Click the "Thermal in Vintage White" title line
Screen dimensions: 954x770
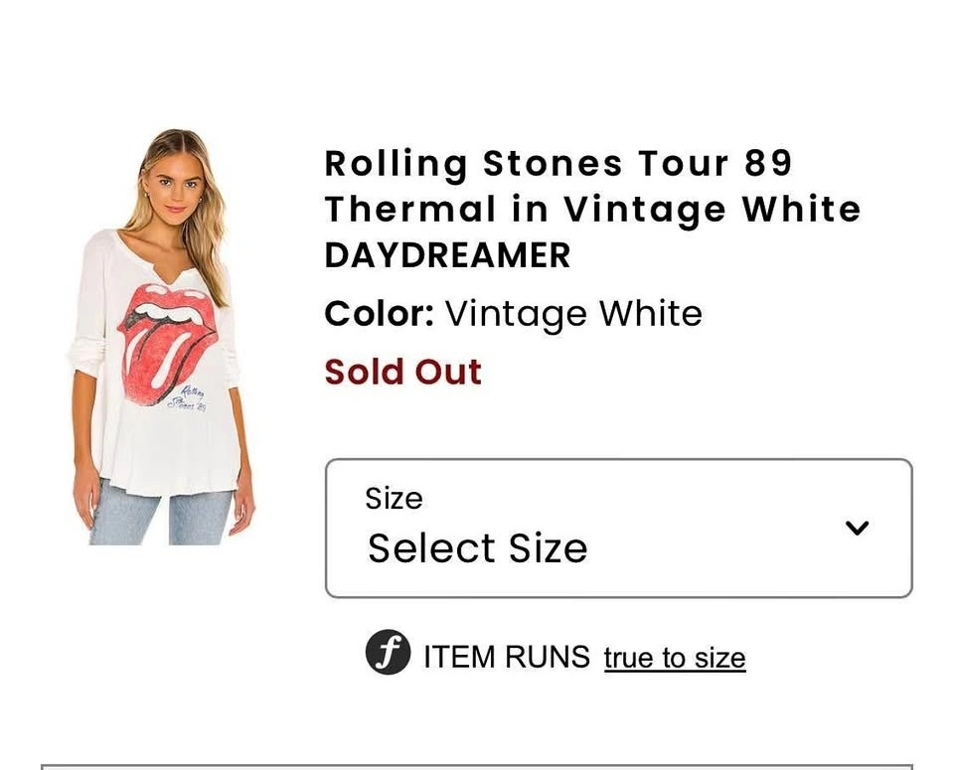point(592,209)
